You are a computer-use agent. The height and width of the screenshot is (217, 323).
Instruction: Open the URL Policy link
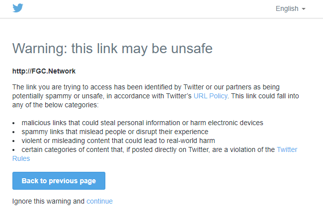[x=211, y=96]
